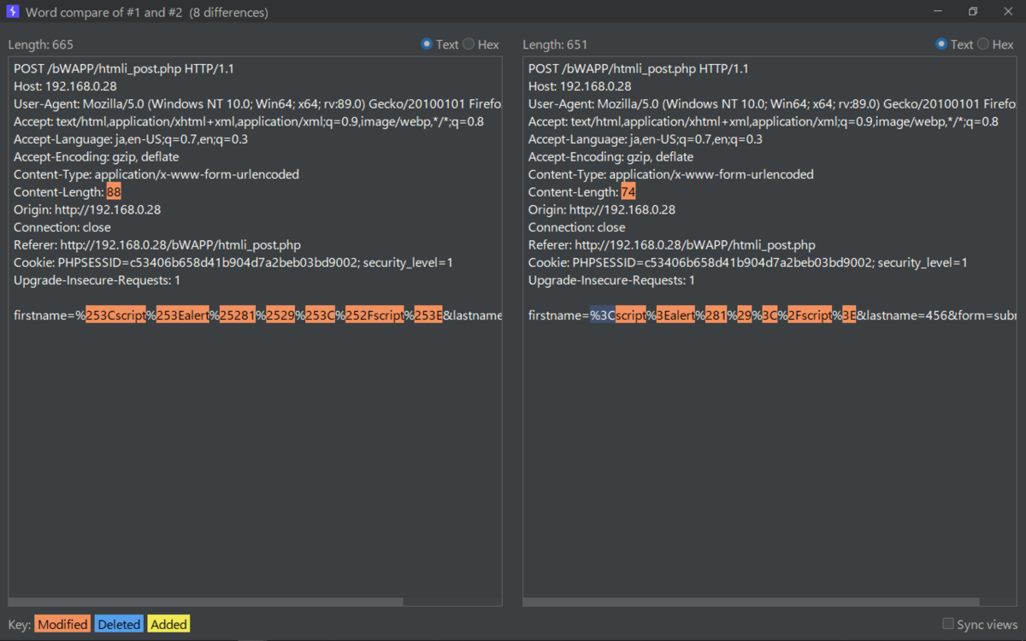Viewport: 1026px width, 641px height.
Task: Click Accept-Language line in right pane
Action: coord(646,139)
